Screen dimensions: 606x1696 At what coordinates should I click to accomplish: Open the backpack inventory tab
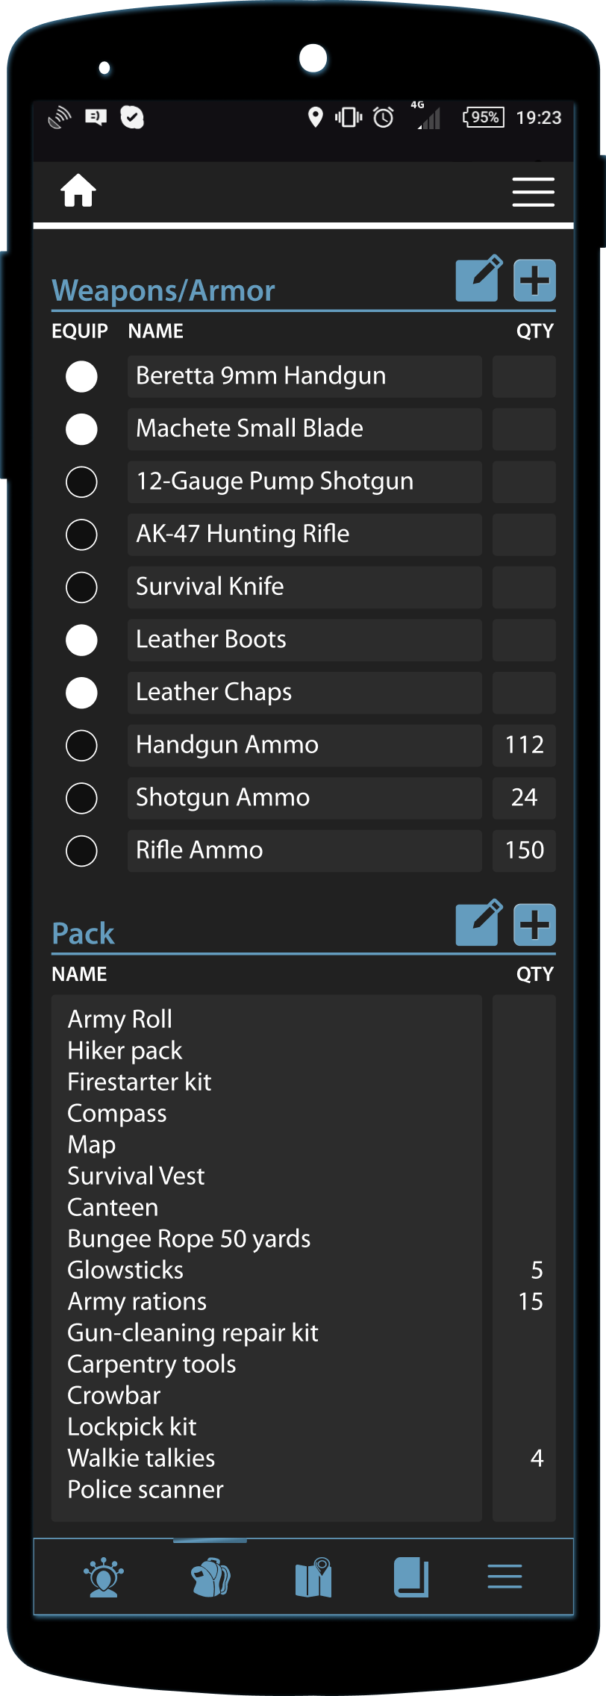click(210, 1577)
